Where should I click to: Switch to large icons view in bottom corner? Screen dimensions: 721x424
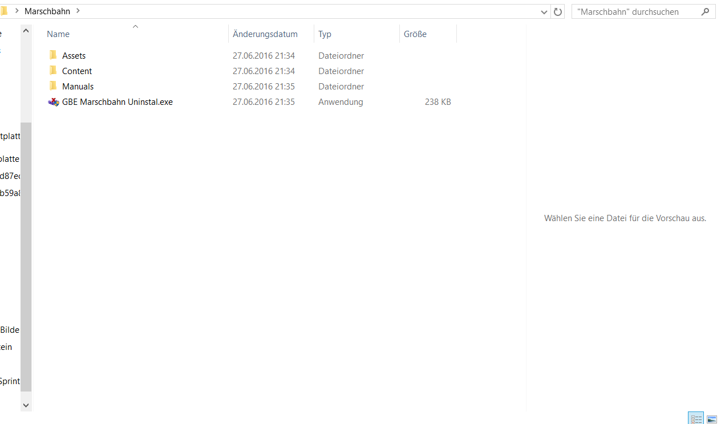coord(712,419)
